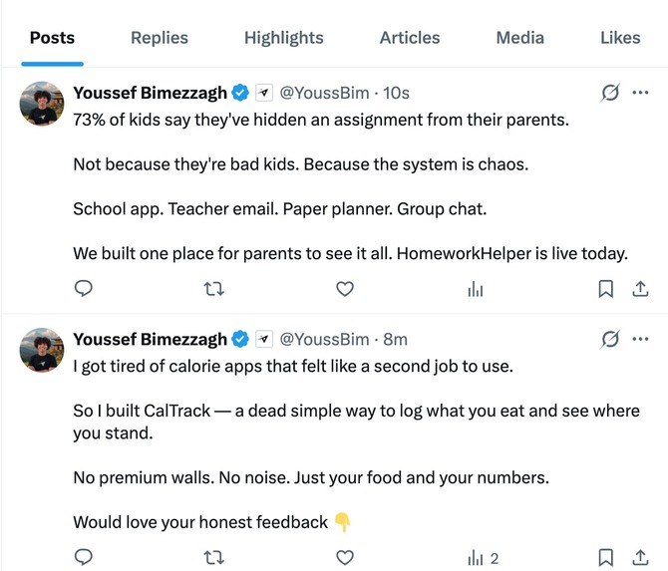Share the HomeworkHelper post
This screenshot has height=571, width=668.
tap(640, 289)
